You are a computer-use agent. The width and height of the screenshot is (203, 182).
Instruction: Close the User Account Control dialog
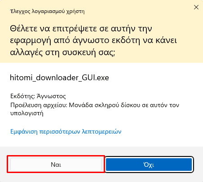(196, 7)
